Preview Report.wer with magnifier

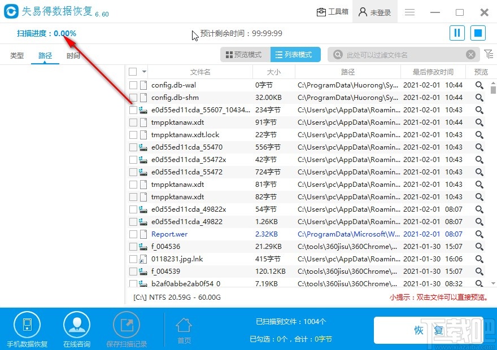pos(479,234)
